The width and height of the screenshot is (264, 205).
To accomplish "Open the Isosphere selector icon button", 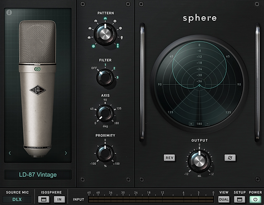I will 44,199.
